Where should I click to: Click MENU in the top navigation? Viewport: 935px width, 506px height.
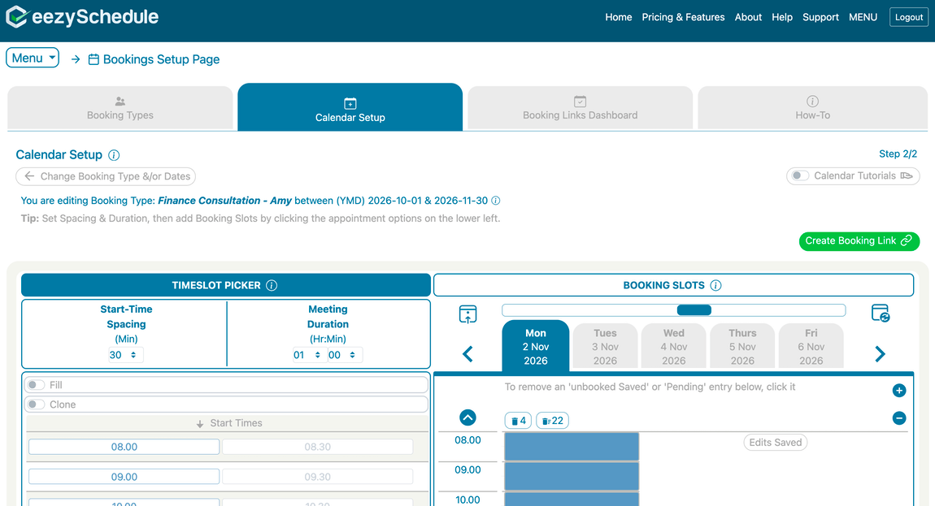click(x=863, y=17)
